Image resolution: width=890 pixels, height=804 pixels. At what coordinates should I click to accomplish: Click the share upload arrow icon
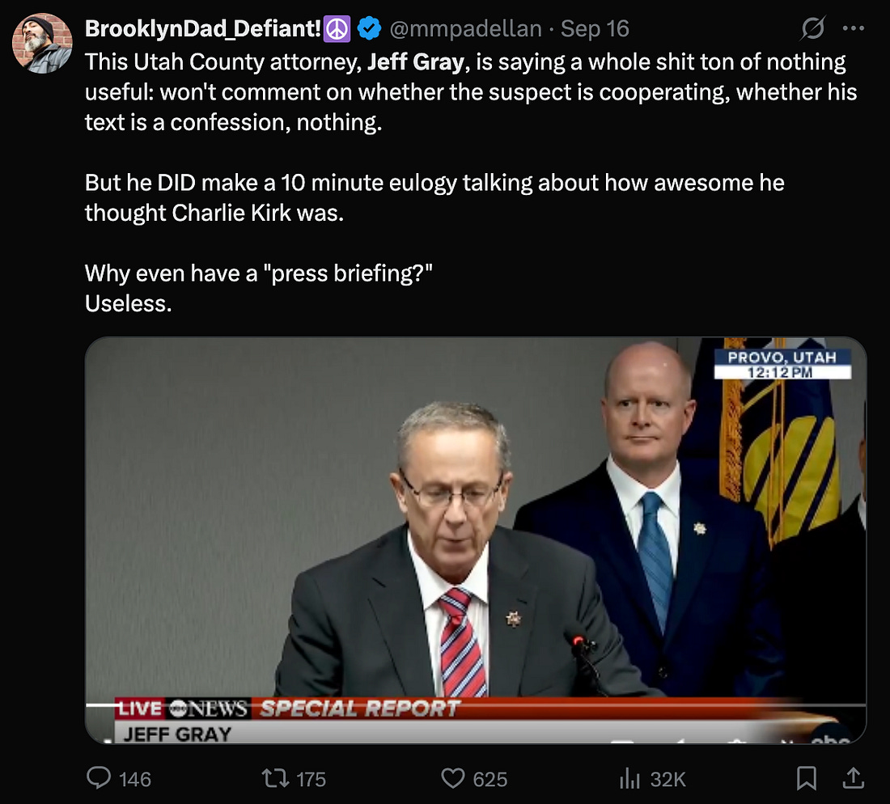click(x=853, y=778)
